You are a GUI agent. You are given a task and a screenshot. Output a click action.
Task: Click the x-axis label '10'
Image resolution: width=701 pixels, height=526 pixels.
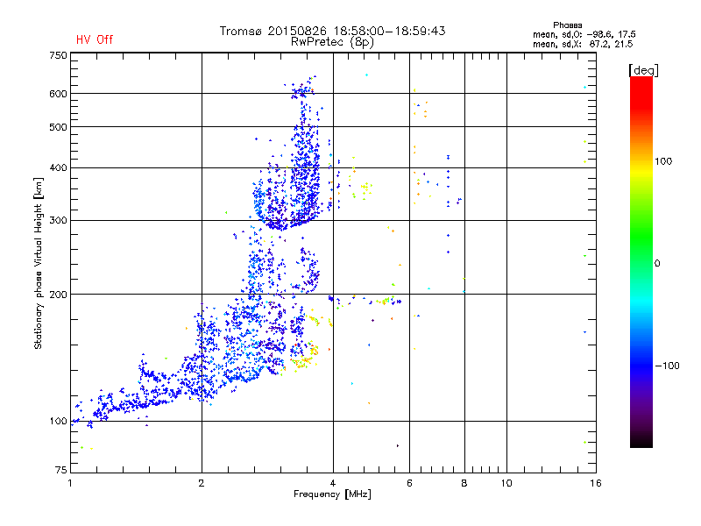pyautogui.click(x=506, y=483)
